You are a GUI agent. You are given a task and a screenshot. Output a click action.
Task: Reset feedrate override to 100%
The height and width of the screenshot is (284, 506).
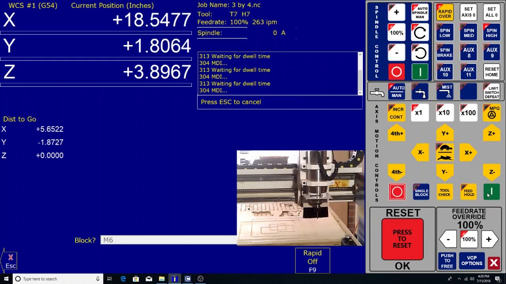(469, 239)
